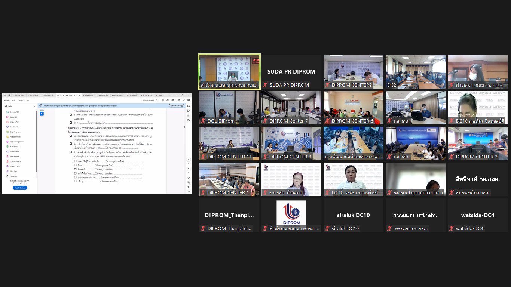Screen dimensions: 511x287
Task: Click the next page down chevron
Action: click(189, 172)
